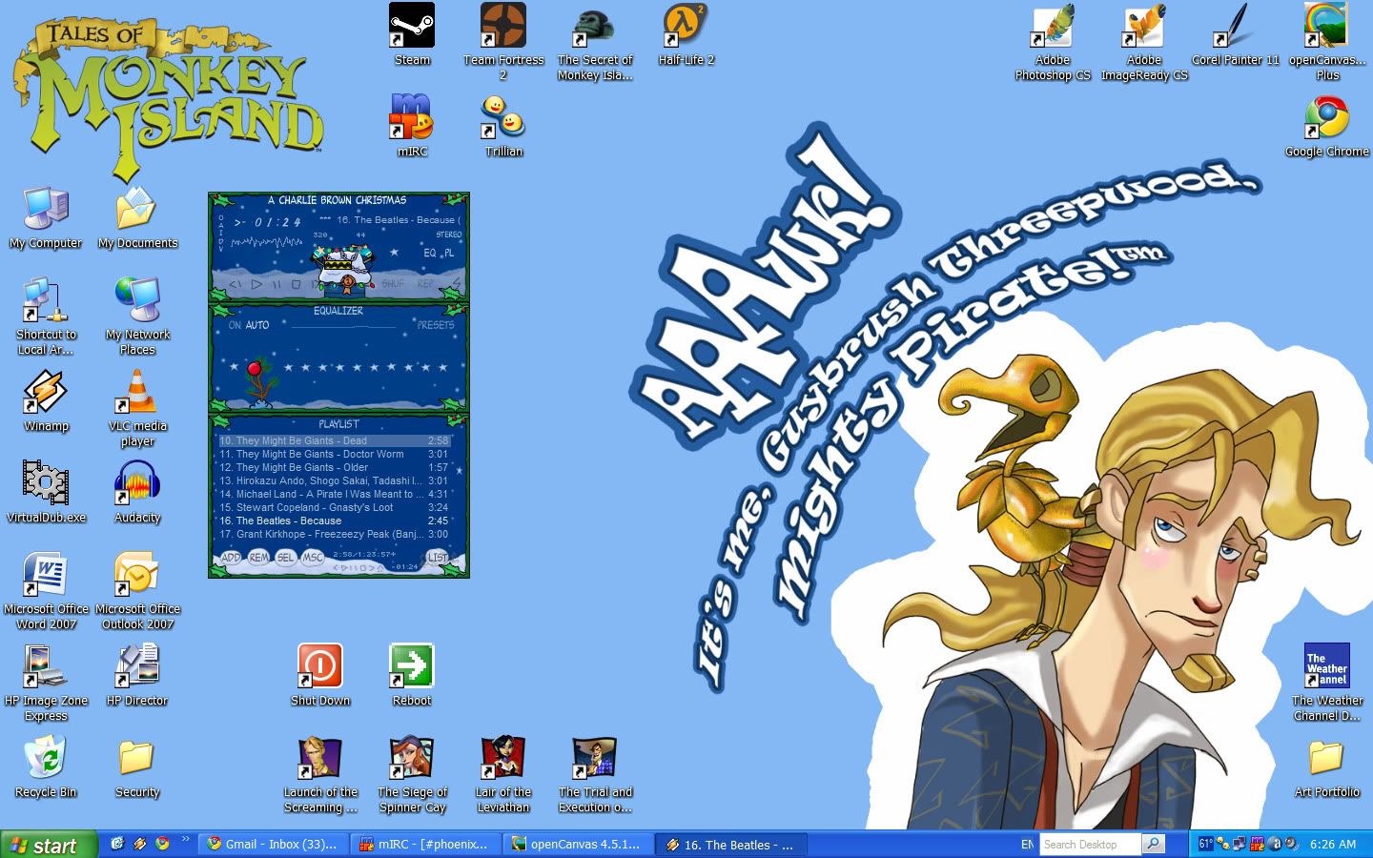Open The Trial and Execution shortcut

[595, 774]
